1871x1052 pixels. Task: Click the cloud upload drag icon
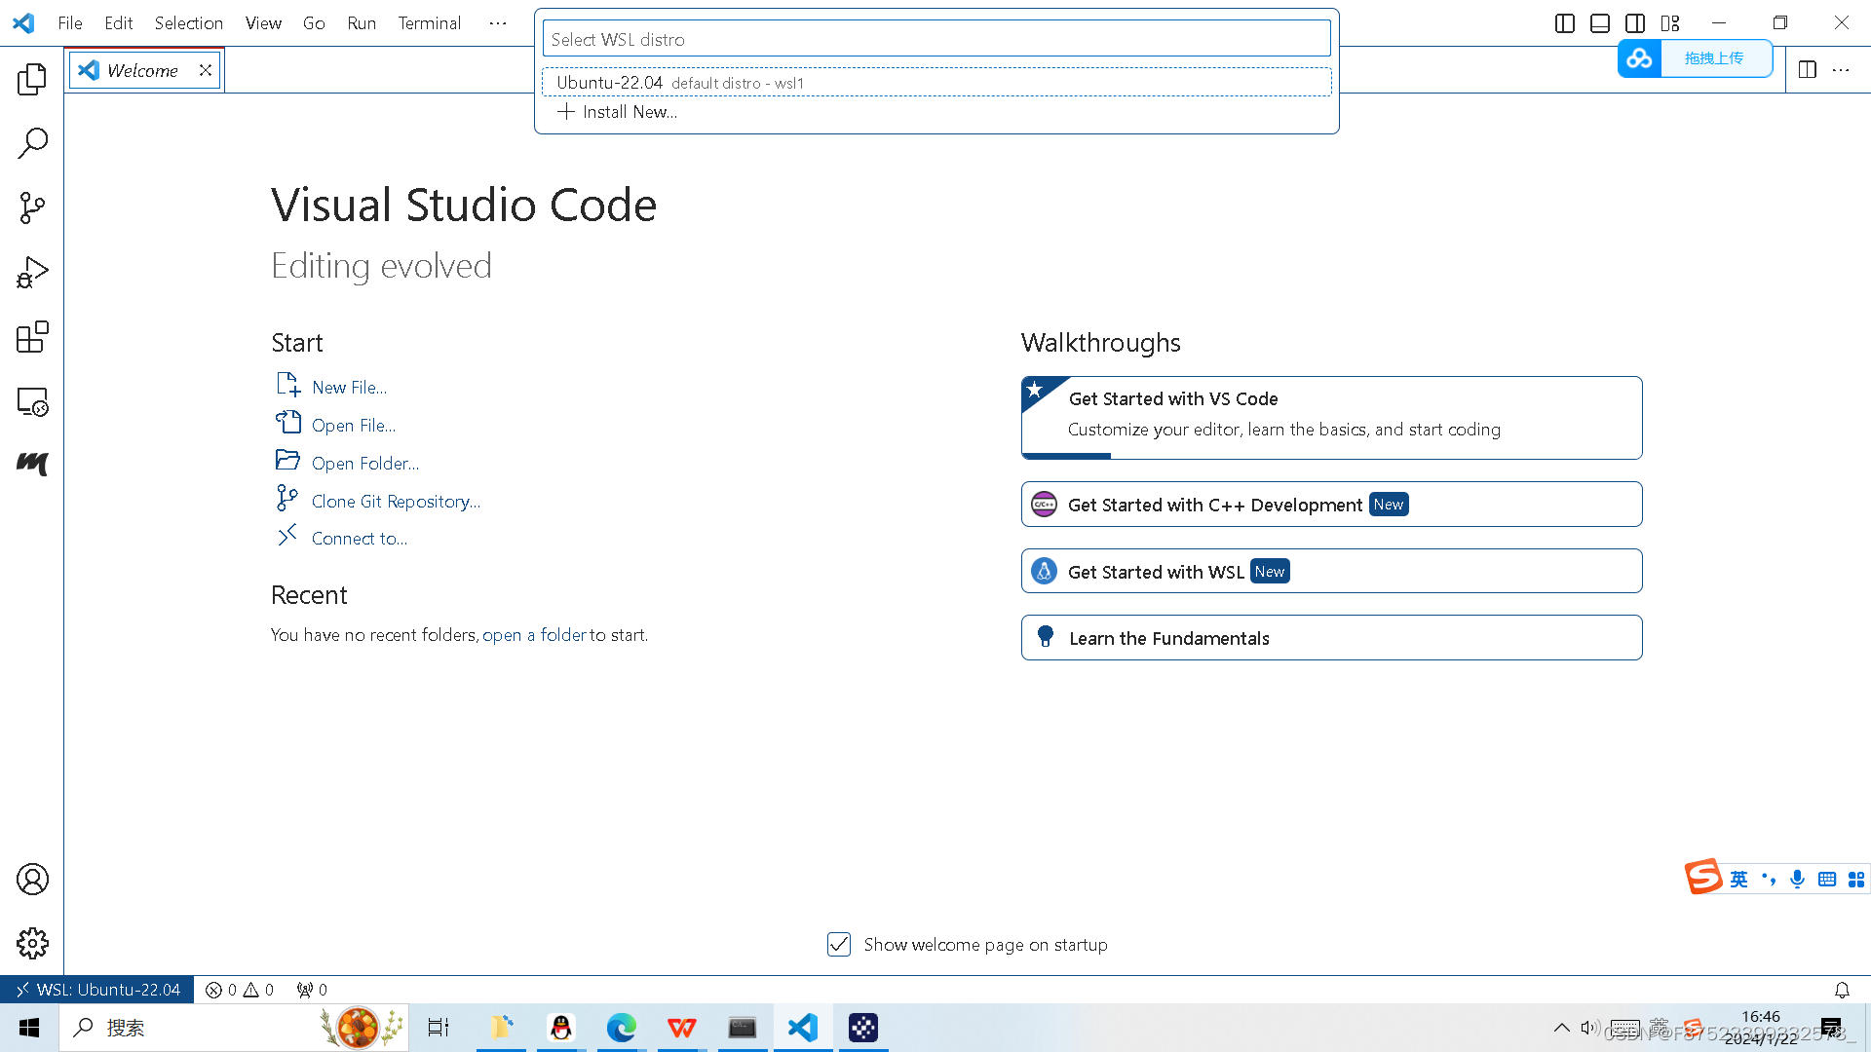(x=1639, y=58)
